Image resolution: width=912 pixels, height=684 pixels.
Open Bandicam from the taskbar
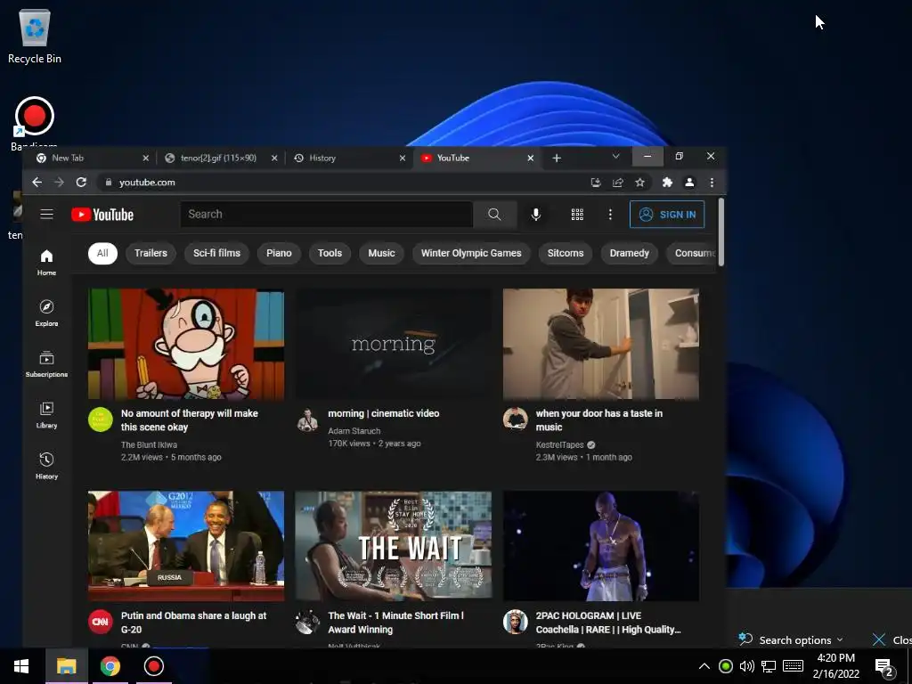point(153,666)
